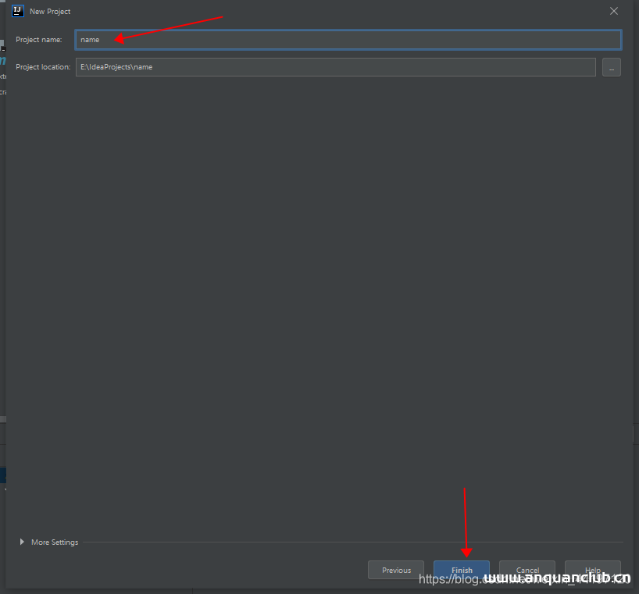
Task: Cancel the new project wizard
Action: pyautogui.click(x=527, y=570)
